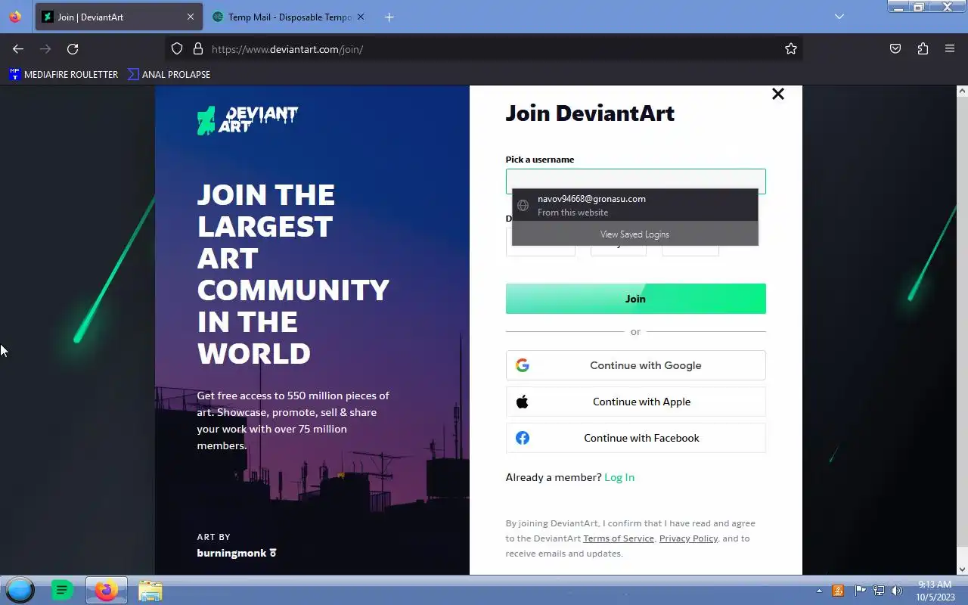
Task: Open volume speaker tray icon
Action: tap(897, 591)
